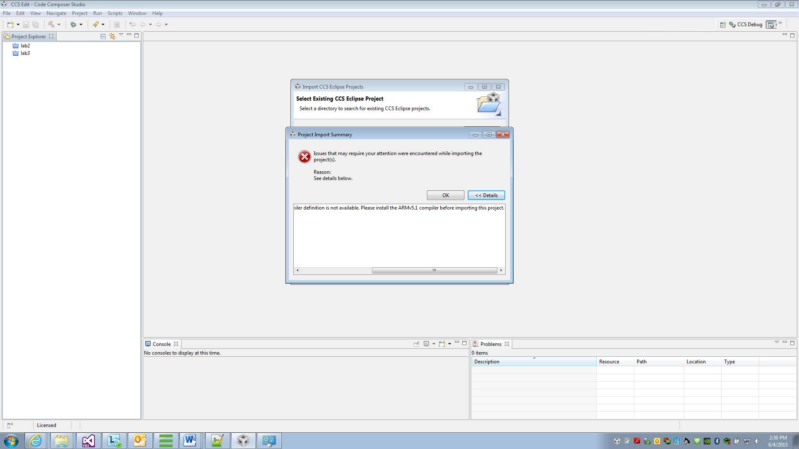Click the hammer Build icon

pos(51,25)
